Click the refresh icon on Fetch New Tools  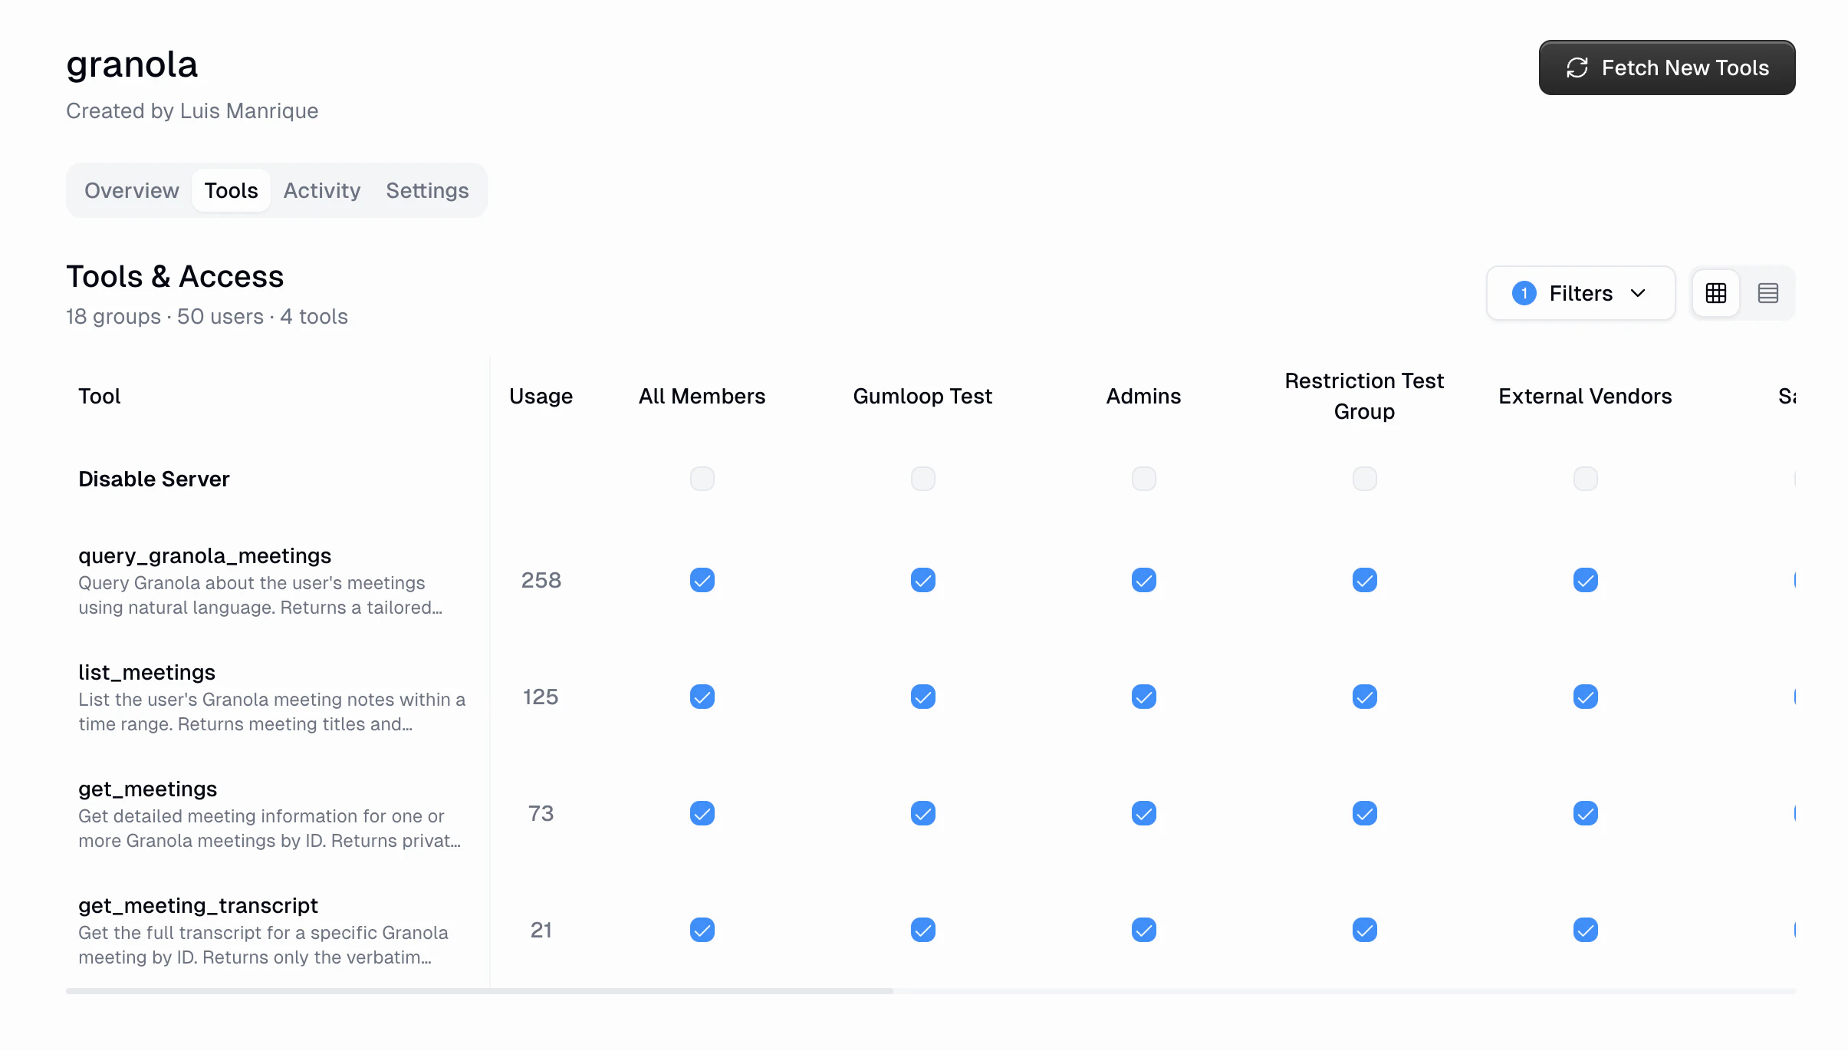point(1578,68)
